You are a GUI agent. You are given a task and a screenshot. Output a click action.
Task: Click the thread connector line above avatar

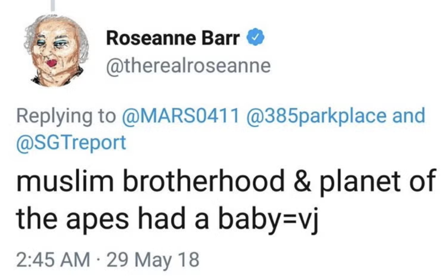pyautogui.click(x=53, y=5)
